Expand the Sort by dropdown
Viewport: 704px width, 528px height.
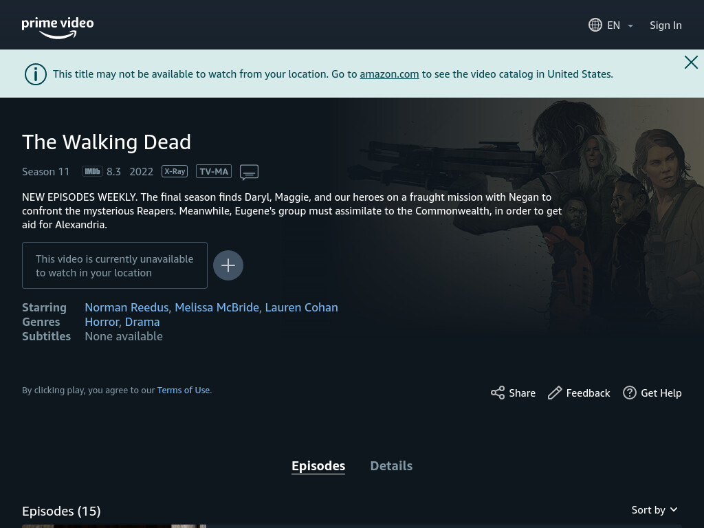tap(654, 510)
